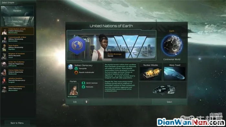The height and width of the screenshot is (127, 226).
Task: Click the Chinorr molluscoid portrait
Action: coord(4,72)
